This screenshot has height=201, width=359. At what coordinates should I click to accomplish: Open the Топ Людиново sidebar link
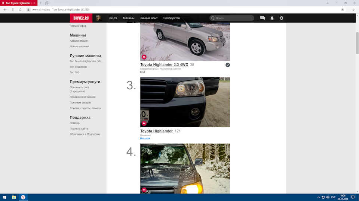click(x=79, y=67)
